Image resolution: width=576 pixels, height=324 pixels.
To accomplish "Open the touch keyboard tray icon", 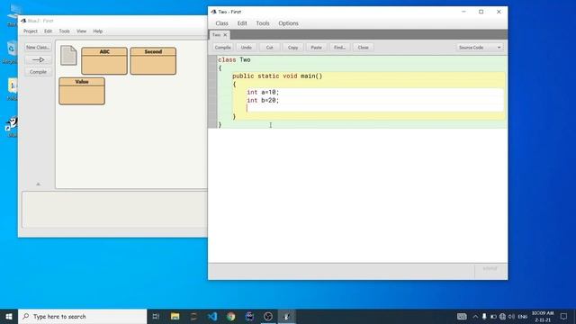I will coord(462,316).
